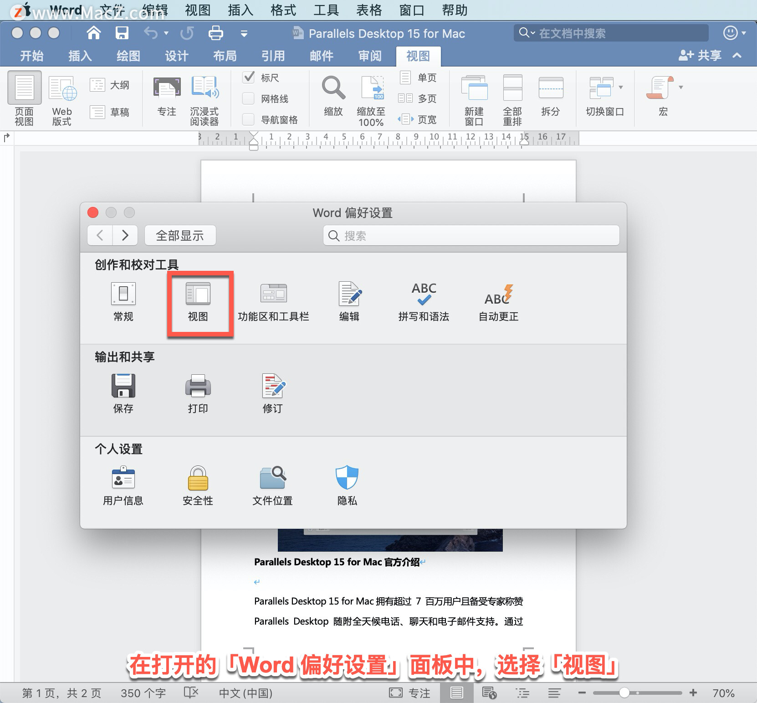Open 拼写和语法 preferences
757x703 pixels.
tap(424, 301)
